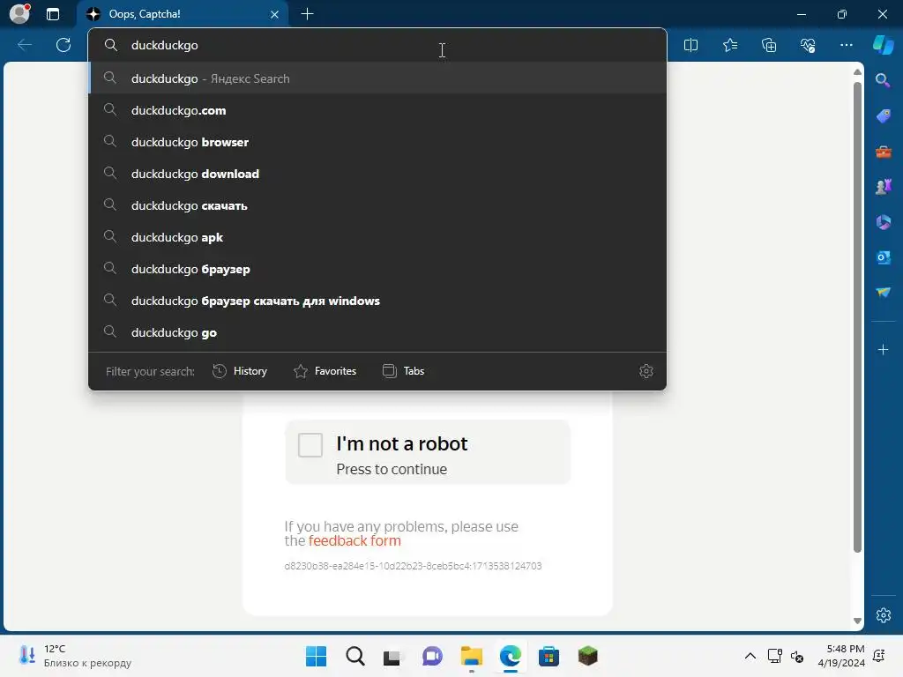903x677 pixels.
Task: Go back with the back arrow
Action: coord(25,45)
